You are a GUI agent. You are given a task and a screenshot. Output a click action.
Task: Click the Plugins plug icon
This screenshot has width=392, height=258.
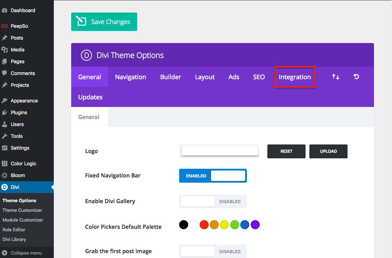tap(5, 113)
